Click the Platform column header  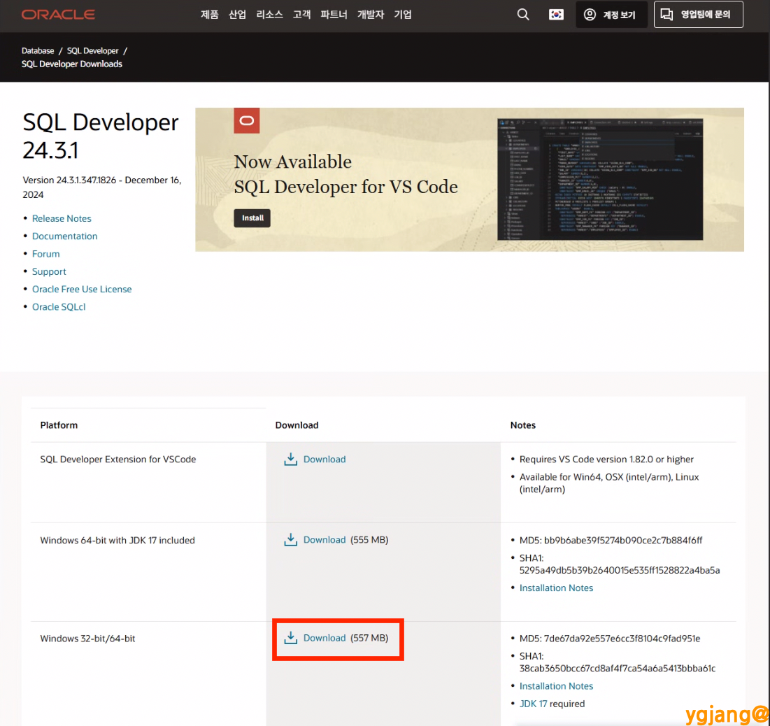59,425
